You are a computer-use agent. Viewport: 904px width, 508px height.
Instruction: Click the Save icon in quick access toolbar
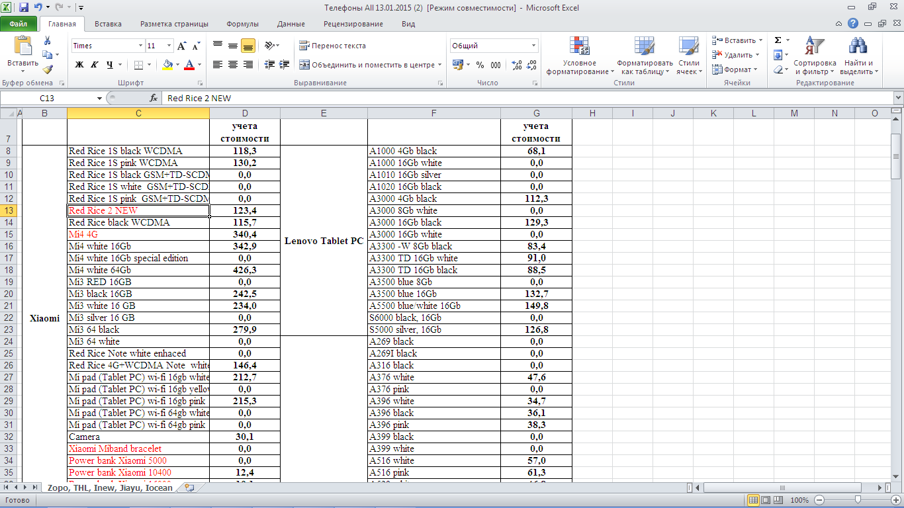[x=24, y=7]
